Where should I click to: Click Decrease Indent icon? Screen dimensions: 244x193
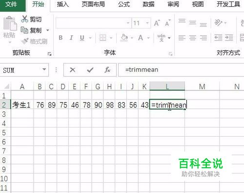pos(218,38)
